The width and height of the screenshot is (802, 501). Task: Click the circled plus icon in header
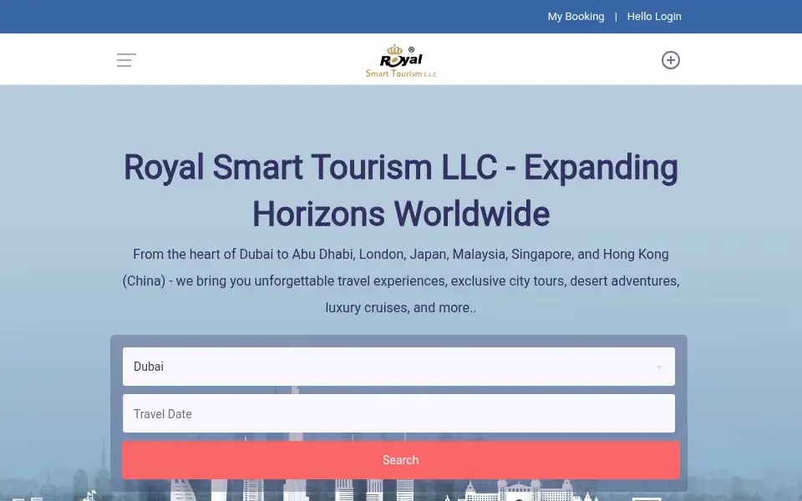coord(671,60)
